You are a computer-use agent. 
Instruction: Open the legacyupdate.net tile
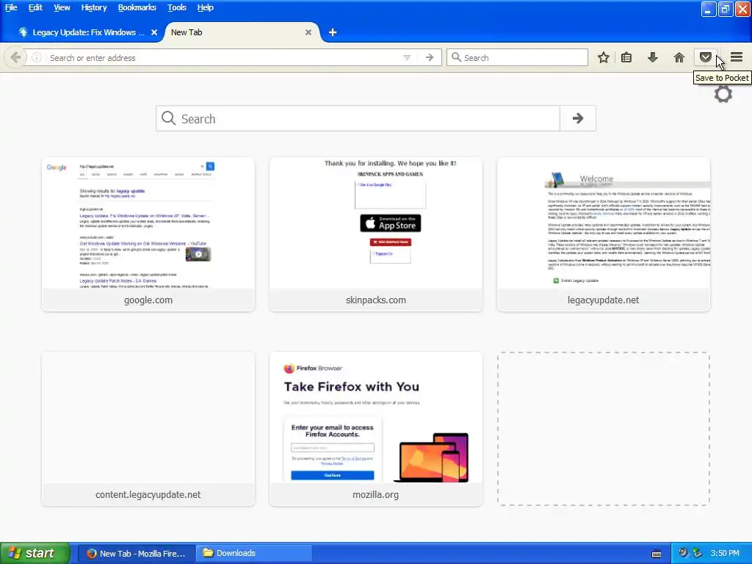(x=604, y=234)
